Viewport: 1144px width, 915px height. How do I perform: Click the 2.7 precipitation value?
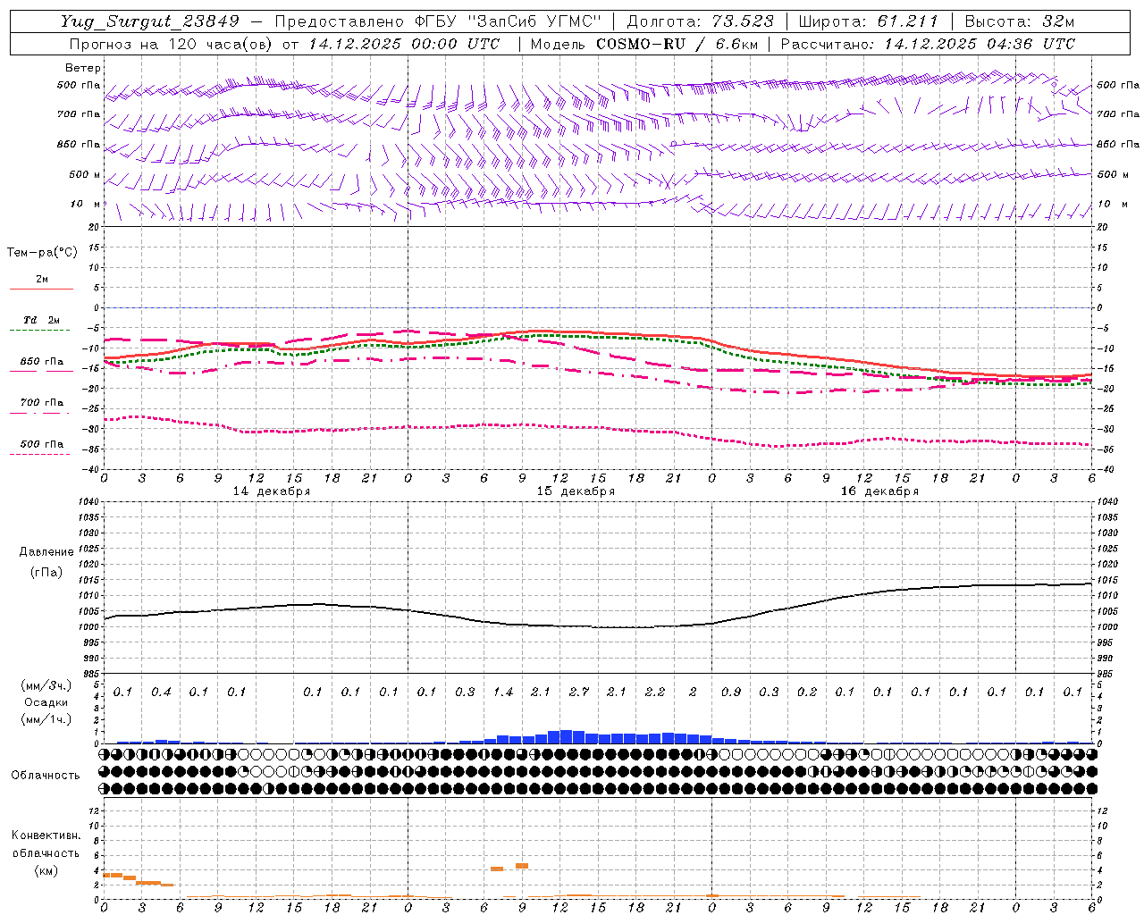(579, 693)
